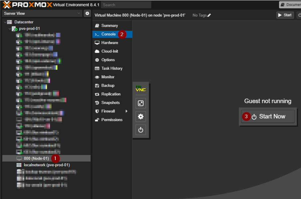301x199 pixels.
Task: Select VM 800 (Node-01) in tree
Action: 36,158
